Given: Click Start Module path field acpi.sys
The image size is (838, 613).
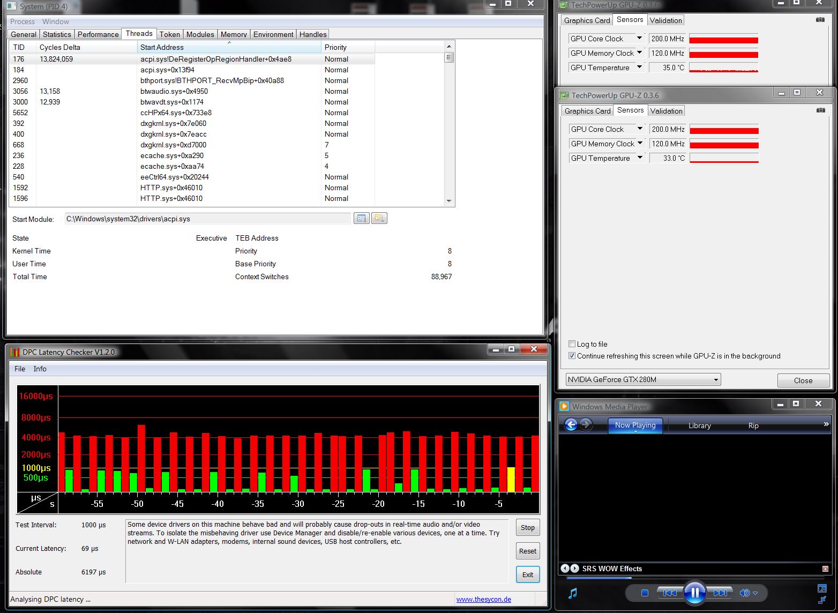Looking at the screenshot, I should tap(208, 219).
